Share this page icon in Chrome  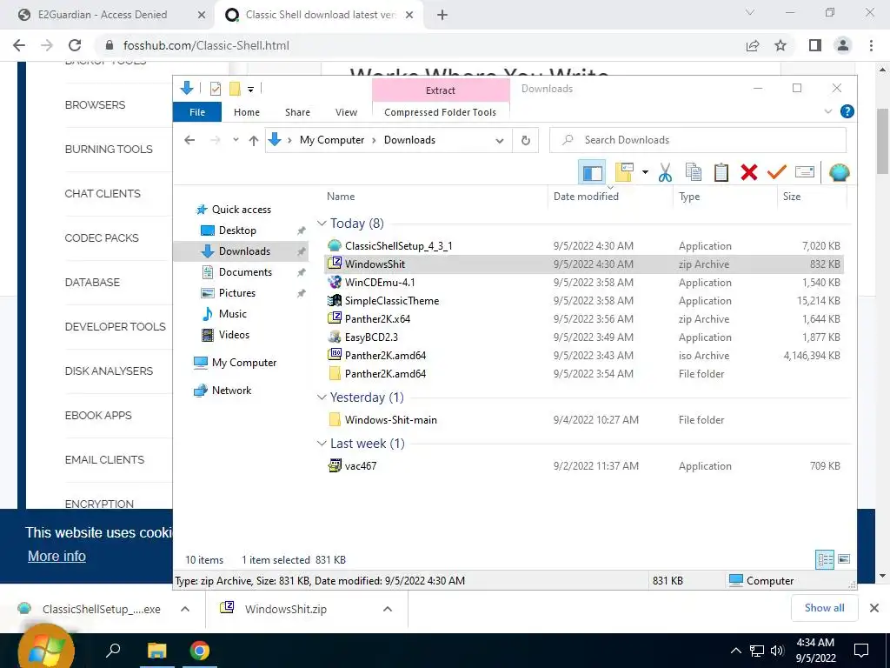pyautogui.click(x=753, y=45)
